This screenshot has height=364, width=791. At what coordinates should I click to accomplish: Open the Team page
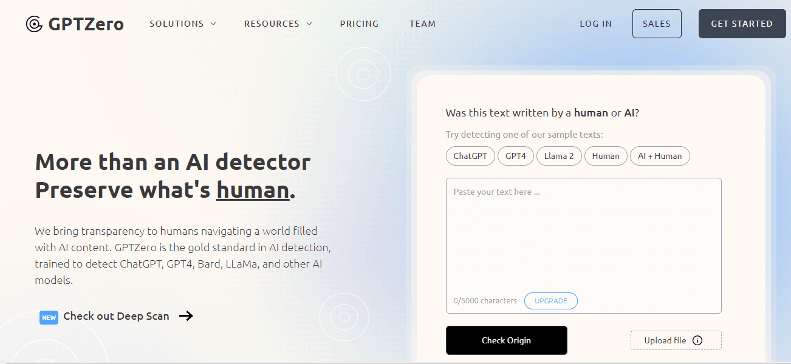[x=422, y=24]
